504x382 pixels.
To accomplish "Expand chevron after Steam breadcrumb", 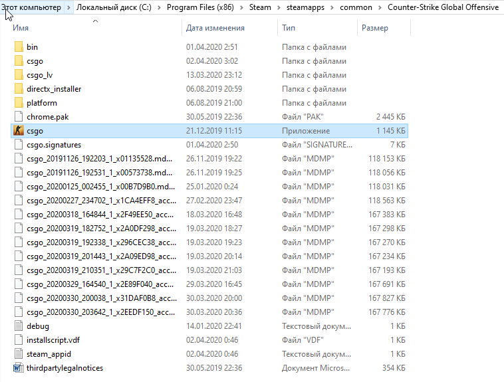I will [x=279, y=7].
